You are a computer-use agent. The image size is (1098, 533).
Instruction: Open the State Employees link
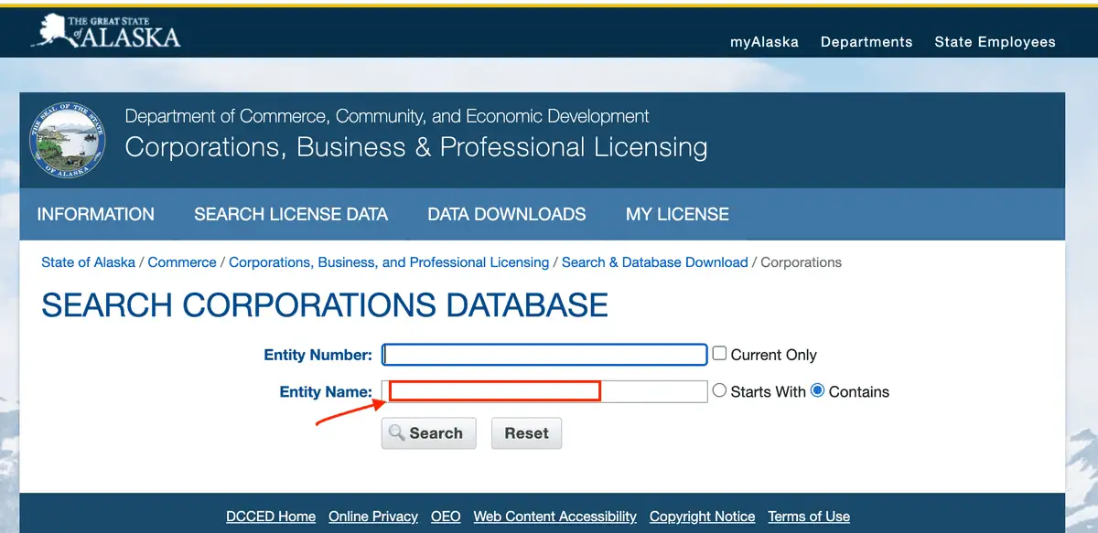[995, 42]
